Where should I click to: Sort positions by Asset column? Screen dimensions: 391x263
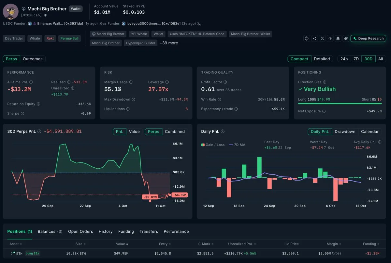(16, 244)
